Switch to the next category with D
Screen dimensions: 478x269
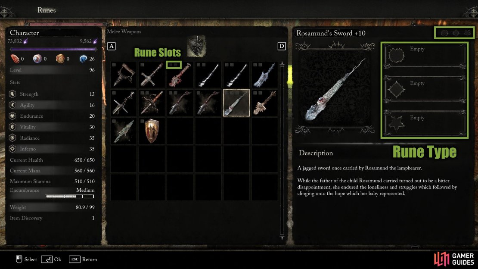[281, 46]
